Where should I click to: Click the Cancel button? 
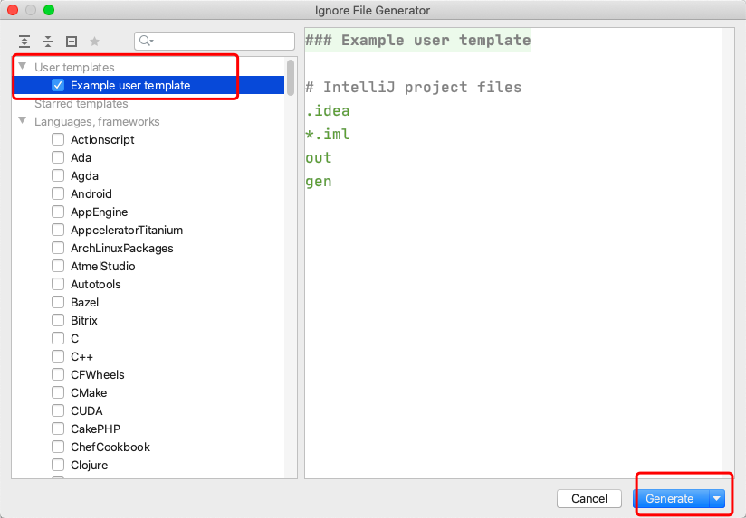tap(589, 498)
